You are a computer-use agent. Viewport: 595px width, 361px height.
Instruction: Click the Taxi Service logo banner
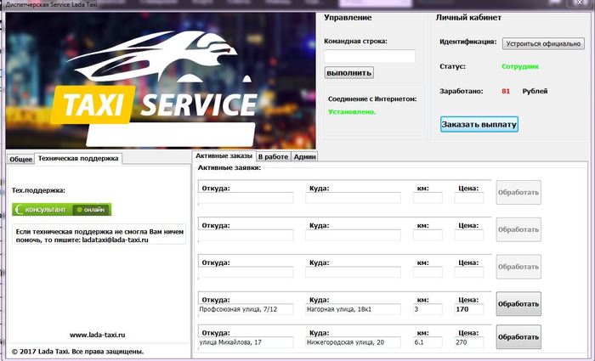[x=161, y=81]
